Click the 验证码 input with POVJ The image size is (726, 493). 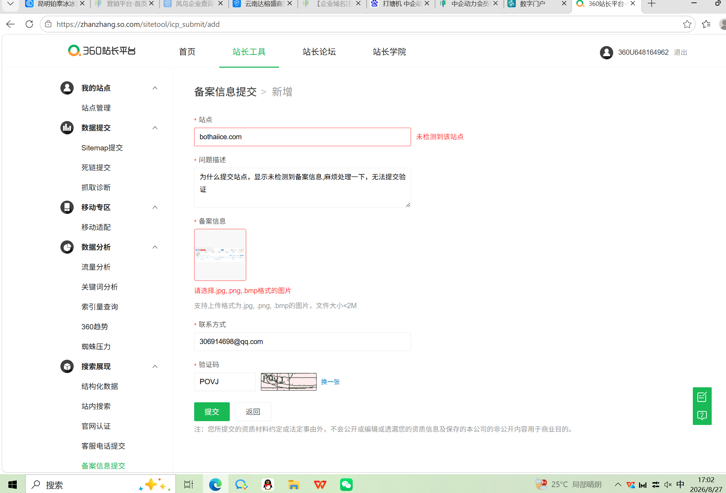point(225,382)
